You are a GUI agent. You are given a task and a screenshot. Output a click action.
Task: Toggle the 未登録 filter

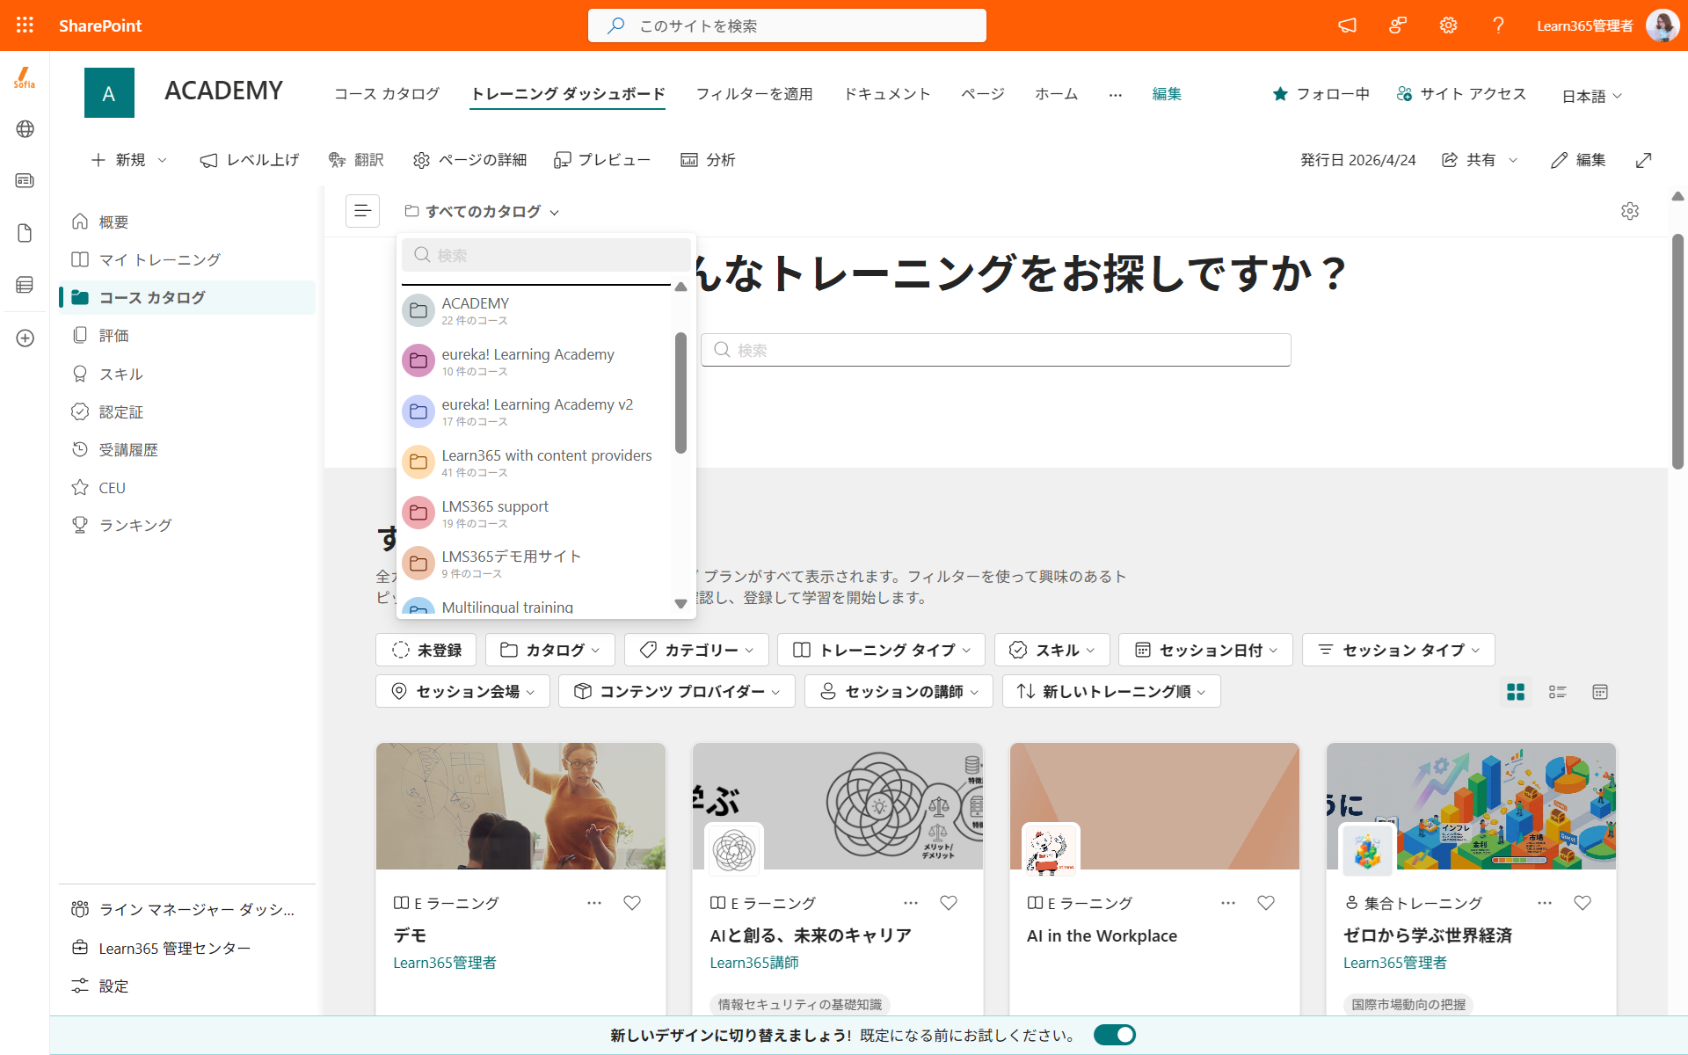(x=426, y=650)
